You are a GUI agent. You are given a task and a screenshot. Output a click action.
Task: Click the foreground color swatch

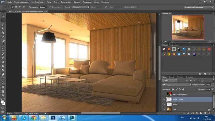(x=2, y=102)
